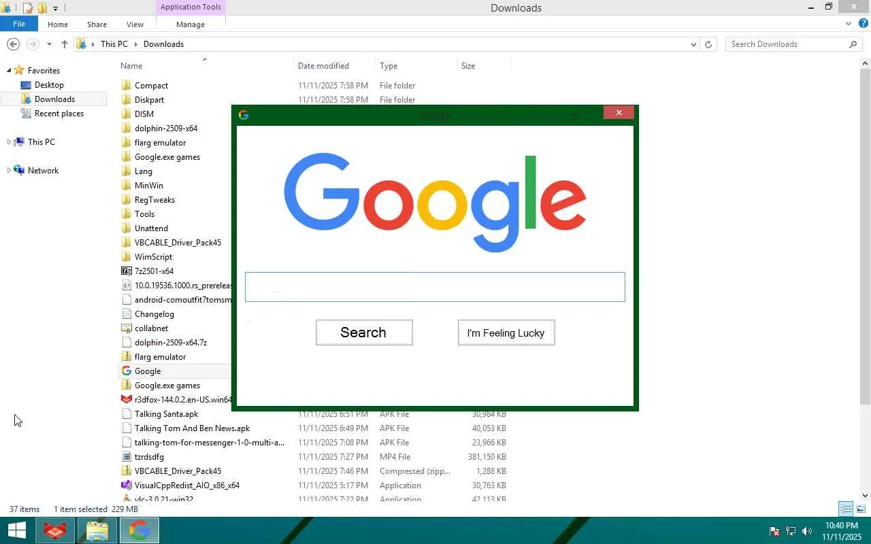Select the collabnet file icon
This screenshot has height=544, width=871.
pos(126,328)
